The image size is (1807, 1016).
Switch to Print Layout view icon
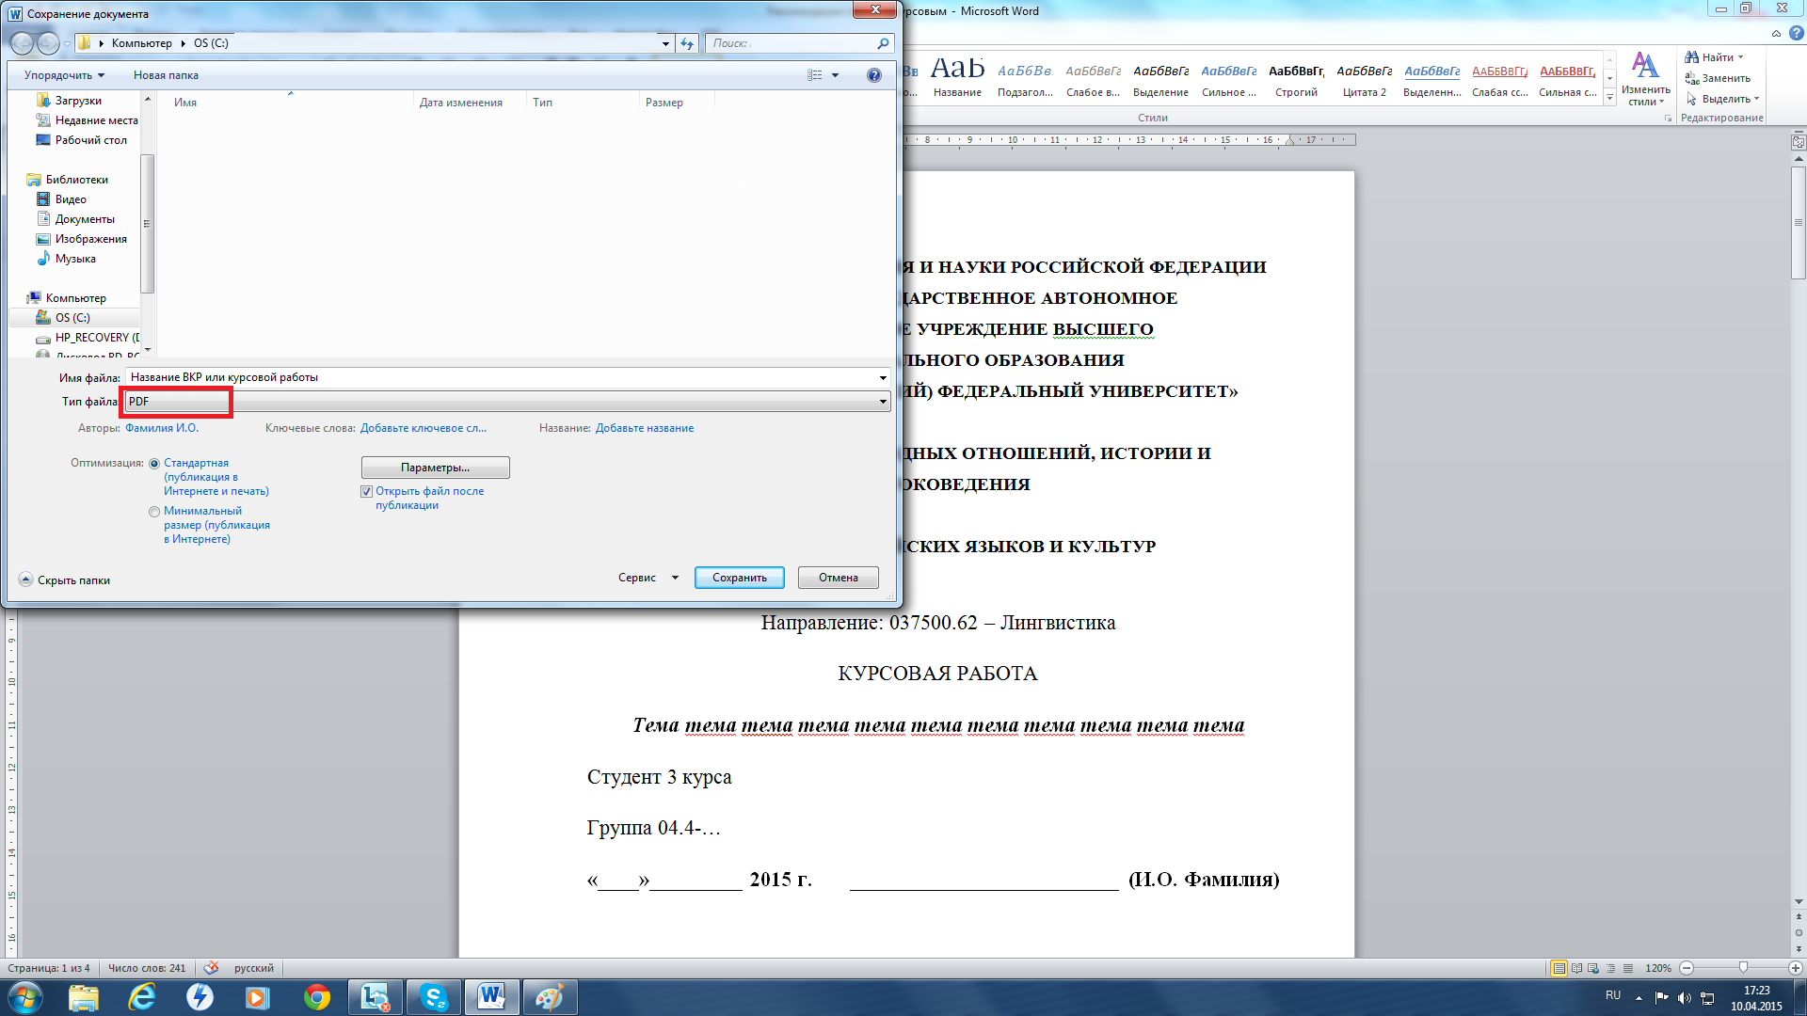point(1559,968)
